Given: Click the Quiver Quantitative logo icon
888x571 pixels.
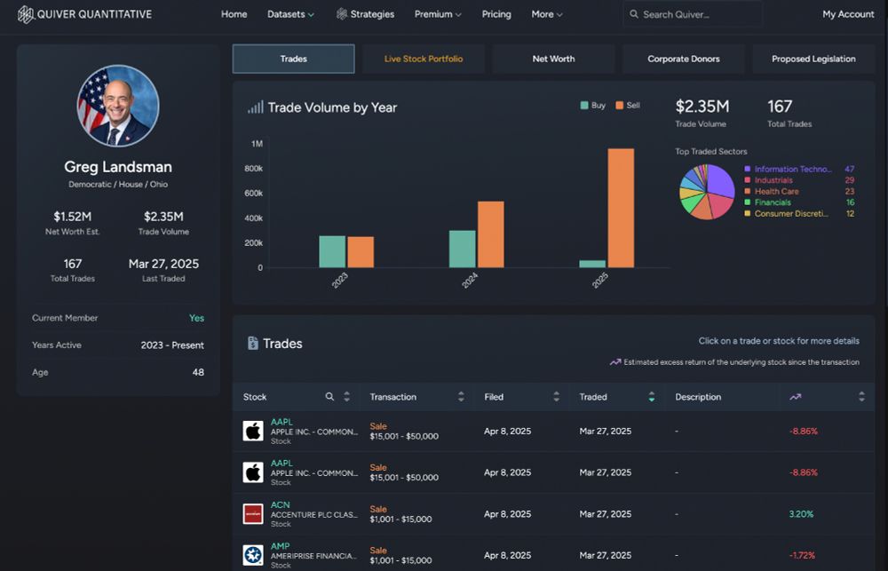Looking at the screenshot, I should 26,14.
